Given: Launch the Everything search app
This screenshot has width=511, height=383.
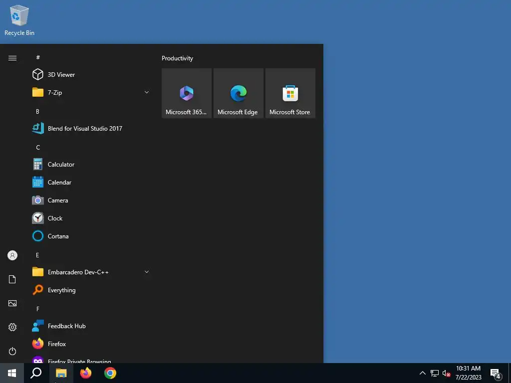Looking at the screenshot, I should (91, 290).
